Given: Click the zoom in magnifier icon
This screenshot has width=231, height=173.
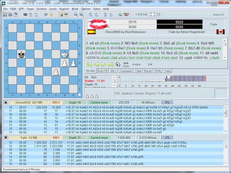Looking at the screenshot, I should (76, 14).
